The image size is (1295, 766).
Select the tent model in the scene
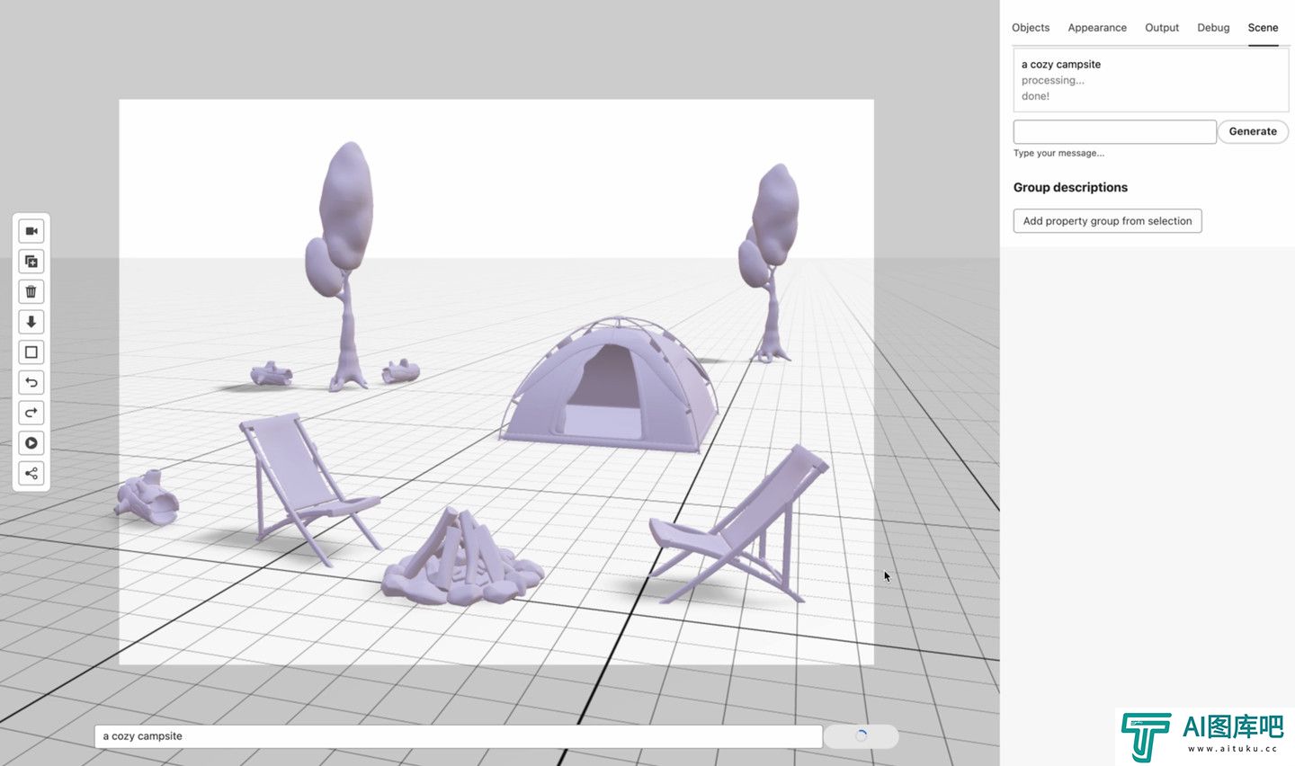tap(612, 385)
